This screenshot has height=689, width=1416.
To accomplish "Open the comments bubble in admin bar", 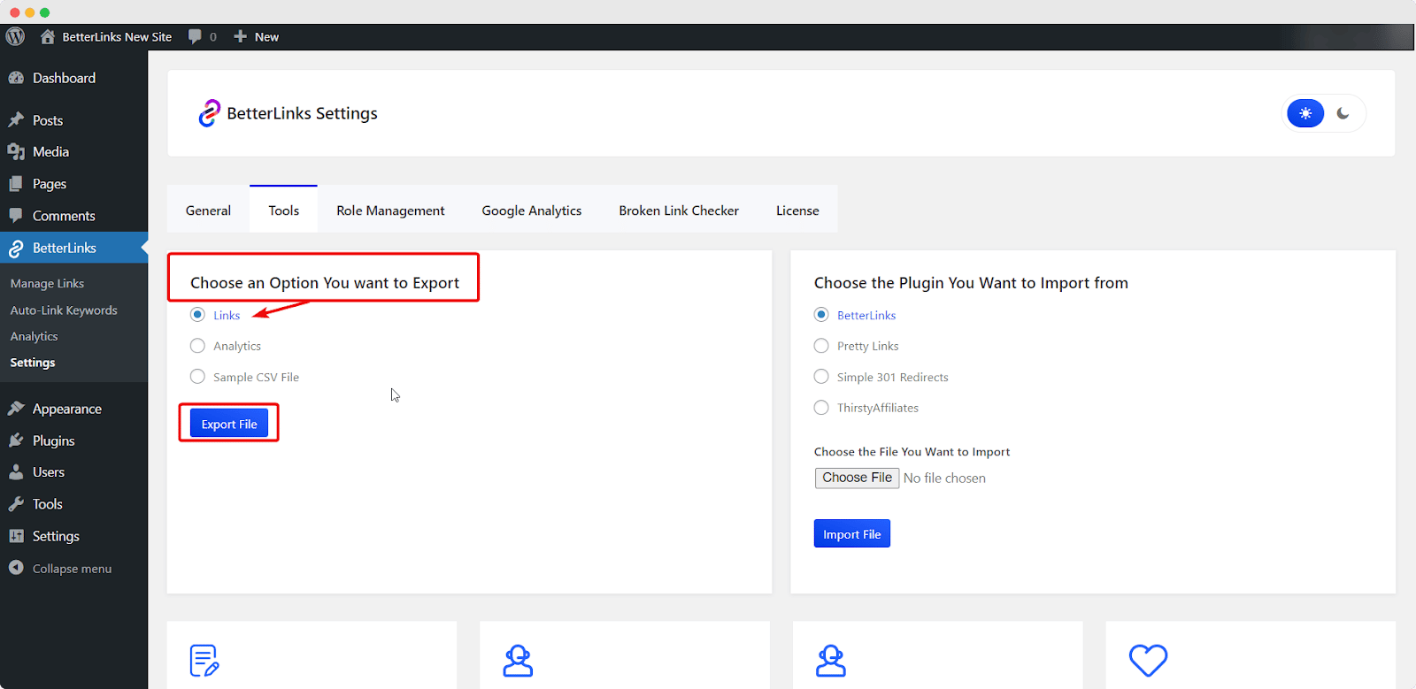I will click(x=202, y=37).
